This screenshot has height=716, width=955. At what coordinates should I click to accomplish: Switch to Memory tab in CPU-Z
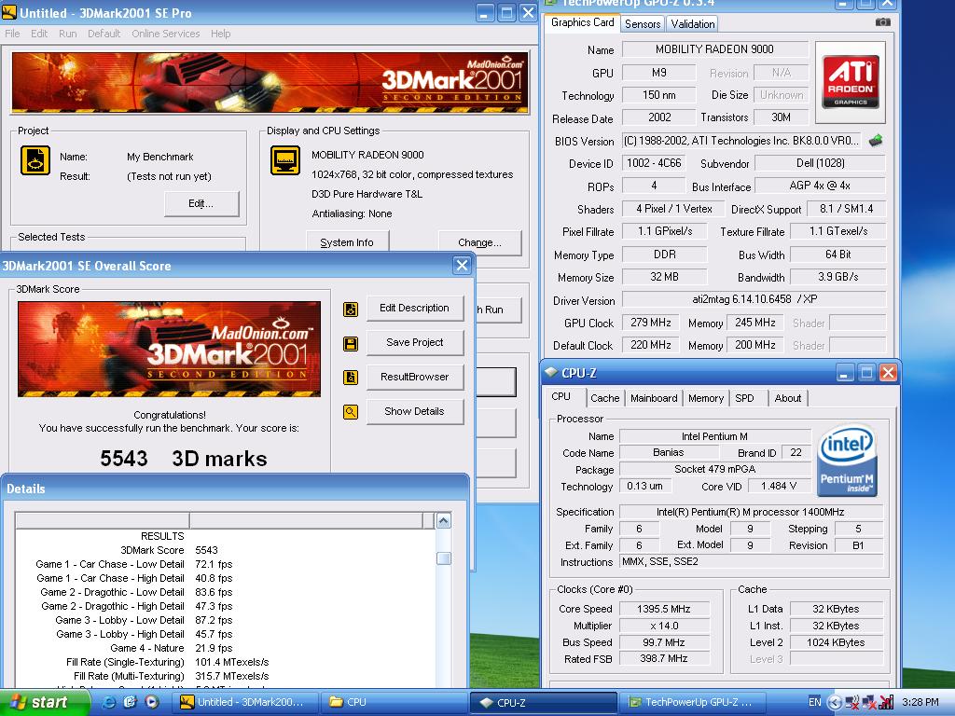point(706,398)
